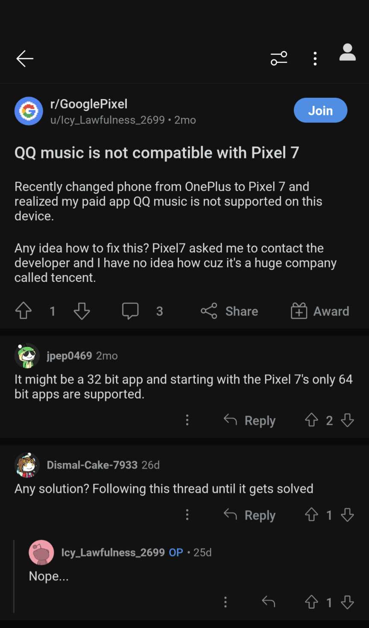Downvote jpep0469's comment
Image resolution: width=369 pixels, height=628 pixels.
pyautogui.click(x=347, y=420)
